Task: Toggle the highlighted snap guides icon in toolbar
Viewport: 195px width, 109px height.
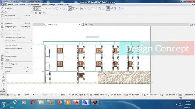Action: coord(37,8)
